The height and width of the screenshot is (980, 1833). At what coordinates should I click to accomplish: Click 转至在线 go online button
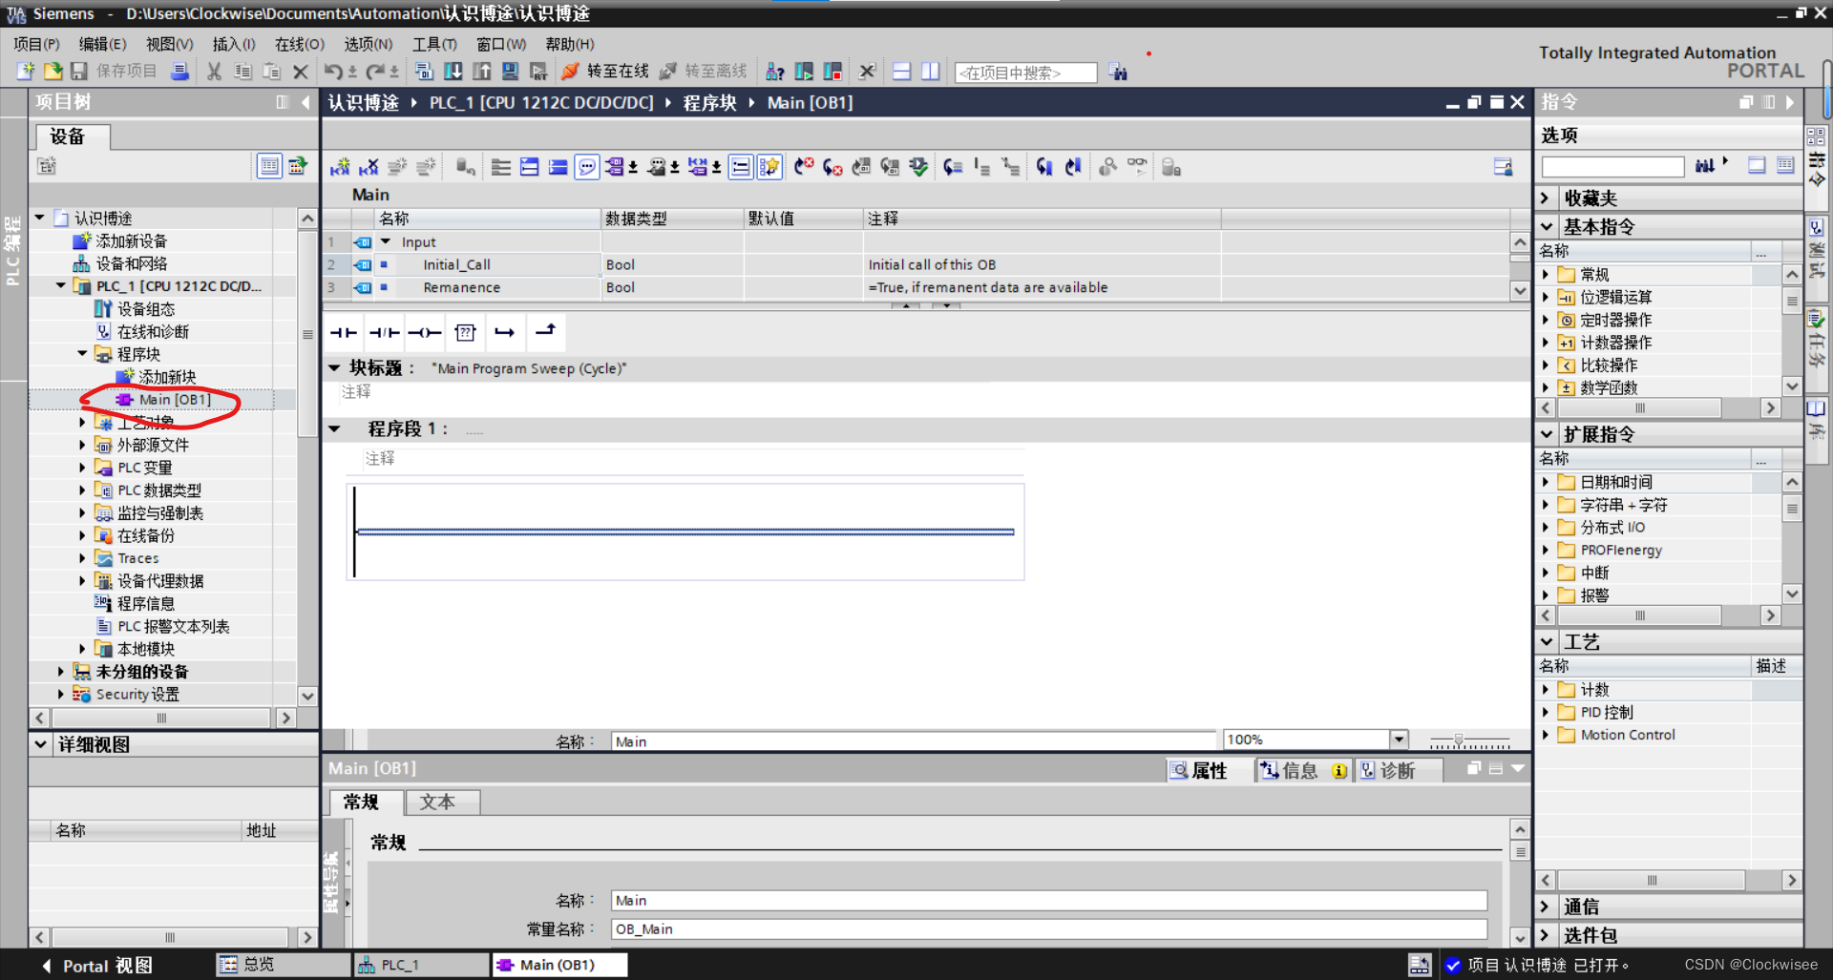605,72
